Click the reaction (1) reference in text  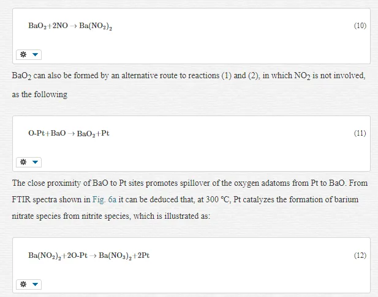click(226, 76)
